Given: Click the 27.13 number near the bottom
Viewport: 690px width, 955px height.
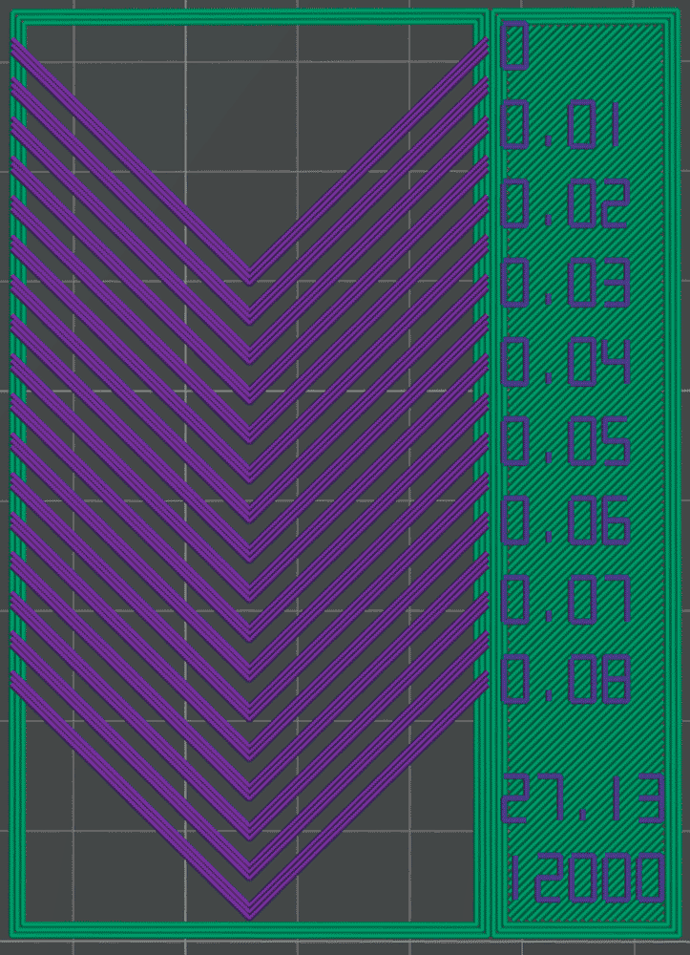Looking at the screenshot, I should pyautogui.click(x=581, y=800).
